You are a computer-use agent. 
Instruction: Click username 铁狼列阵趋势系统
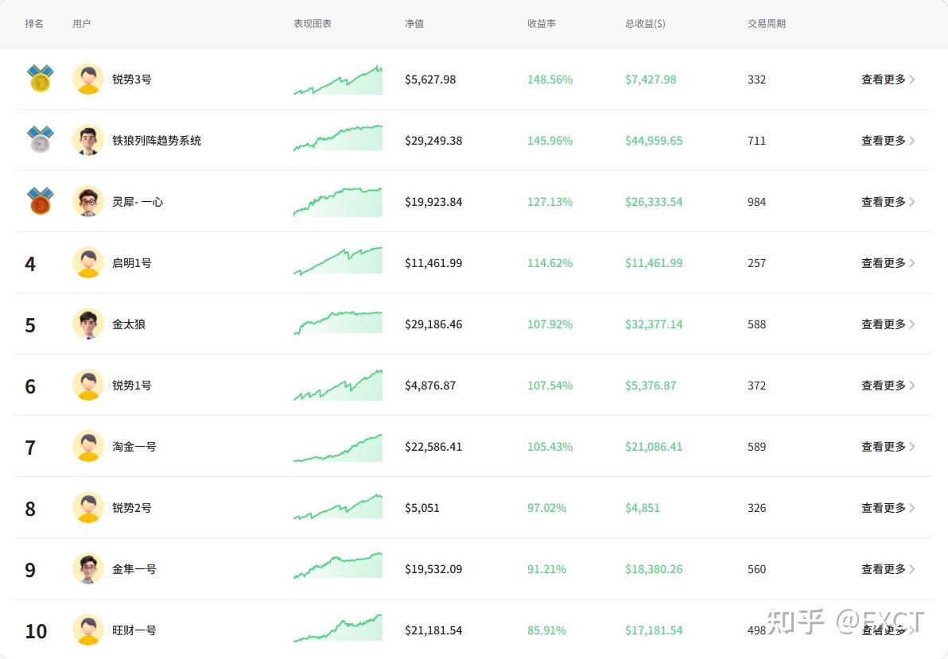(157, 140)
